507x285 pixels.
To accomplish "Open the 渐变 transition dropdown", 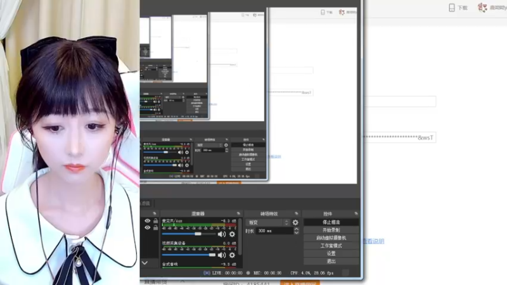I will 268,223.
